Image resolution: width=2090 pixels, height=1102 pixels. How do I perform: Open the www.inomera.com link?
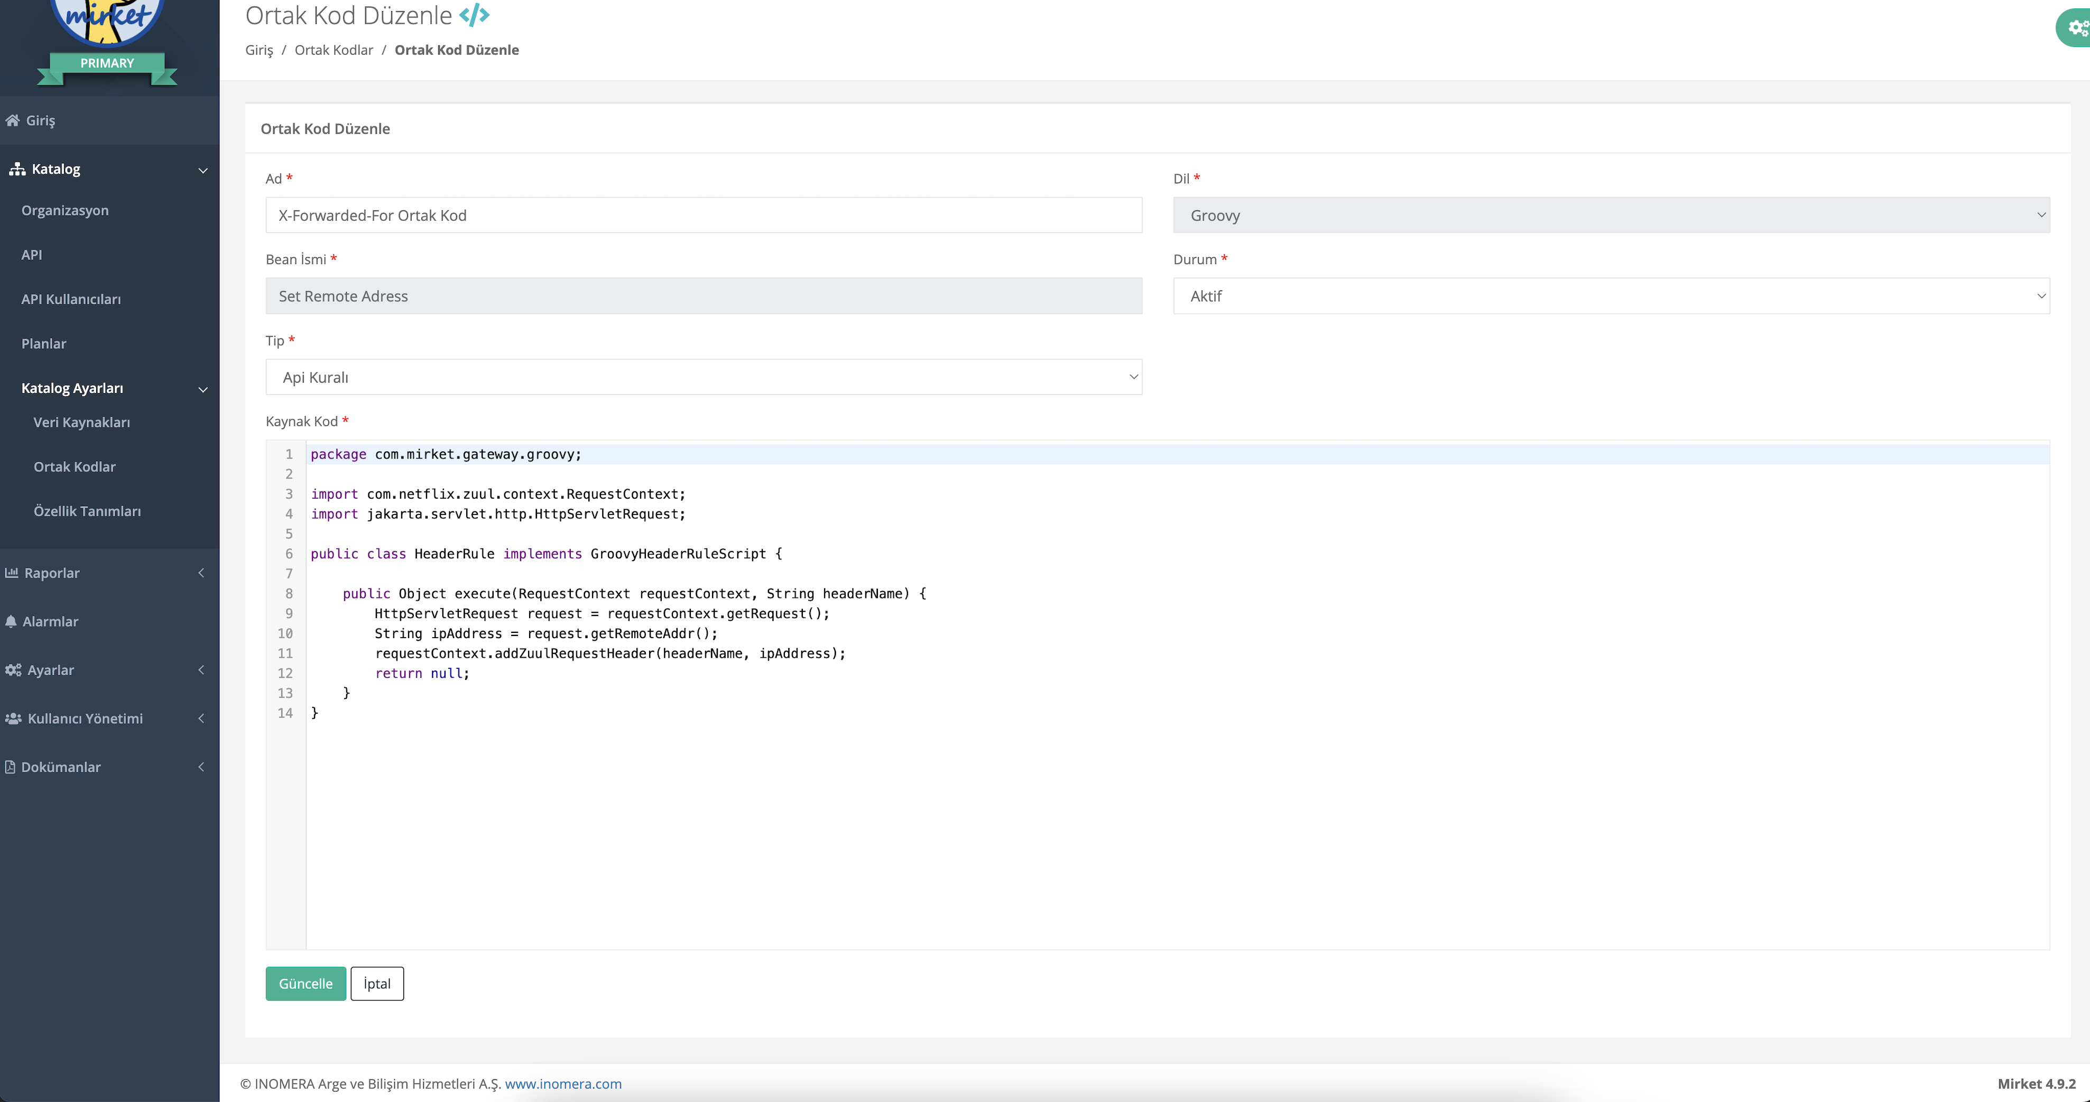(563, 1084)
